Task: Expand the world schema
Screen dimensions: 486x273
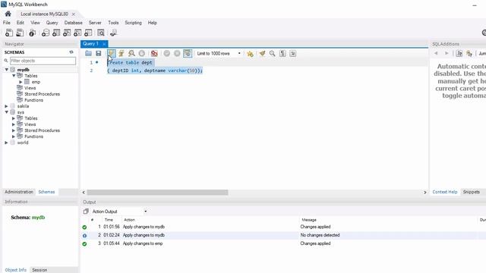Action: point(7,143)
